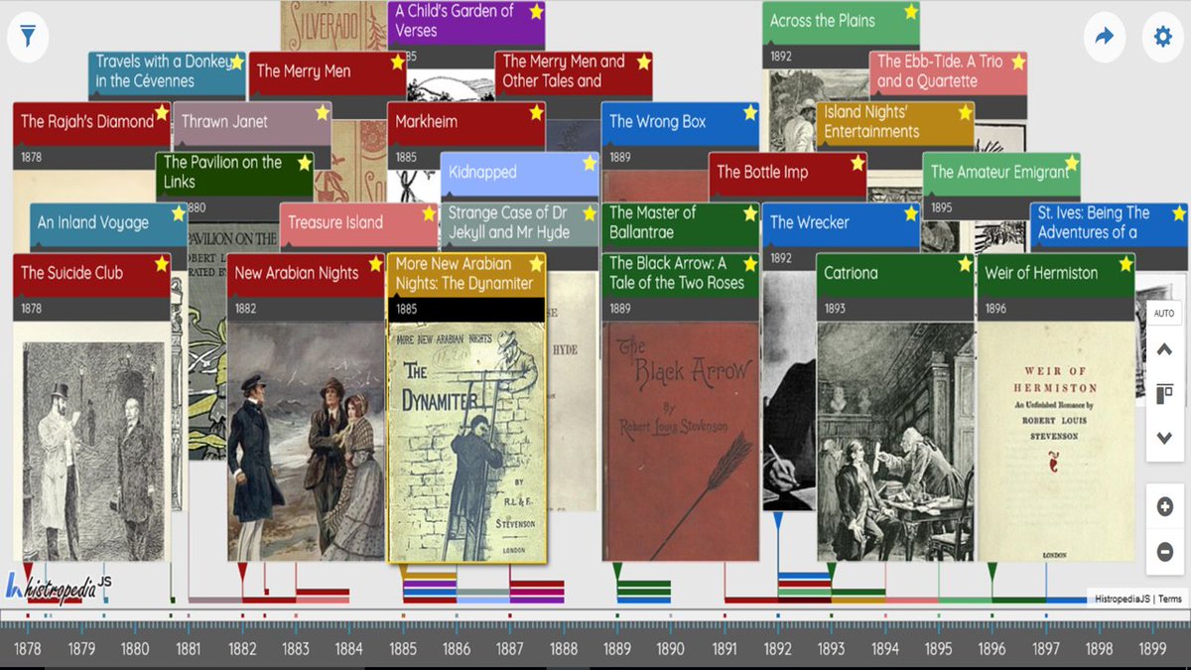Click the Black Arrow cover image

(681, 441)
